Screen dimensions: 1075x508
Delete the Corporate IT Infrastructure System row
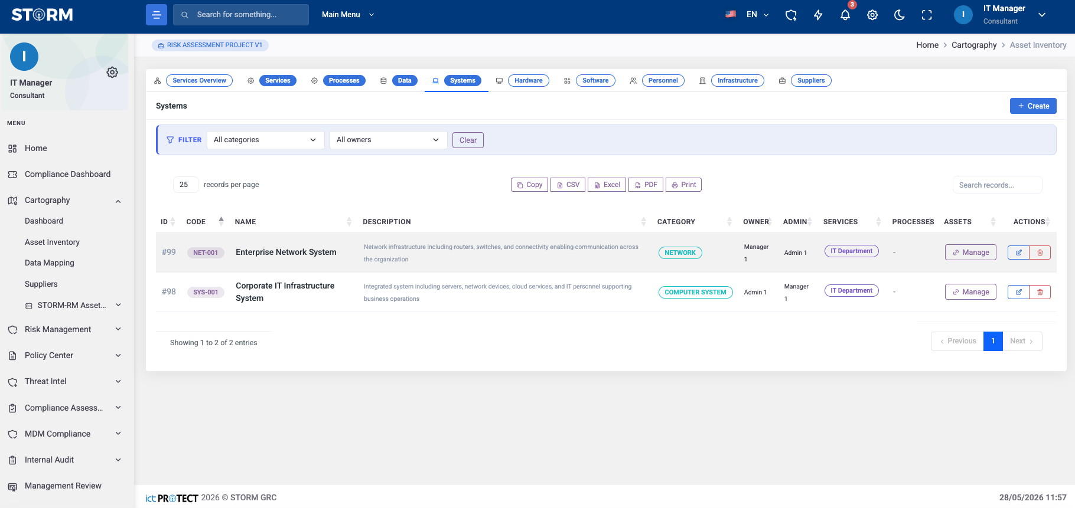point(1040,292)
